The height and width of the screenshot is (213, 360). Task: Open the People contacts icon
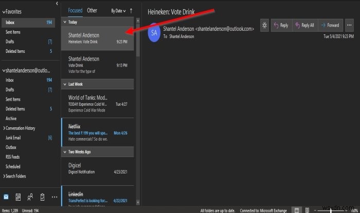click(30, 197)
